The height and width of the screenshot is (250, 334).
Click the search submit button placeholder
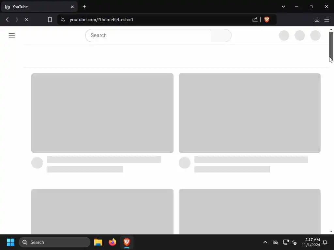[221, 35]
